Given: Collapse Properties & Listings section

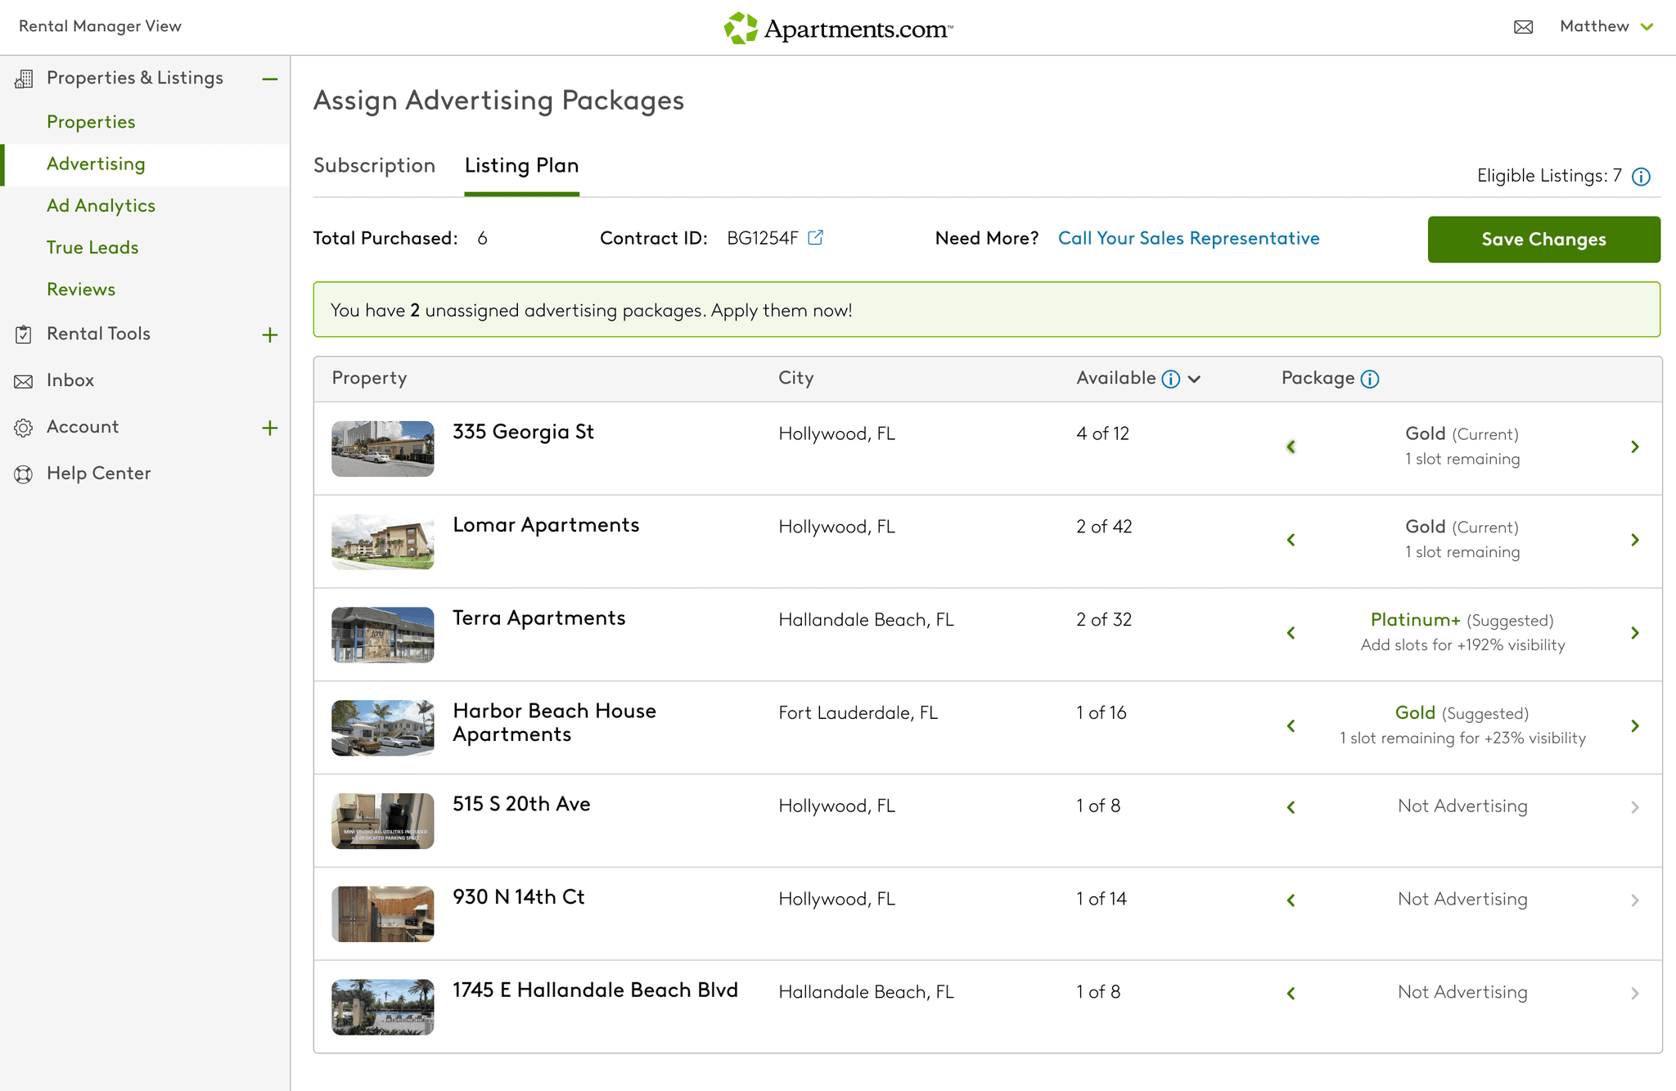Looking at the screenshot, I should coord(269,79).
